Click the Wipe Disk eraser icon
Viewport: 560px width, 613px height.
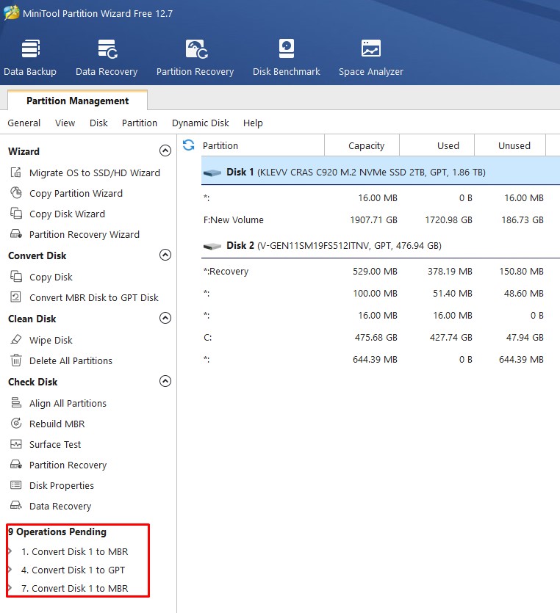[x=16, y=339]
